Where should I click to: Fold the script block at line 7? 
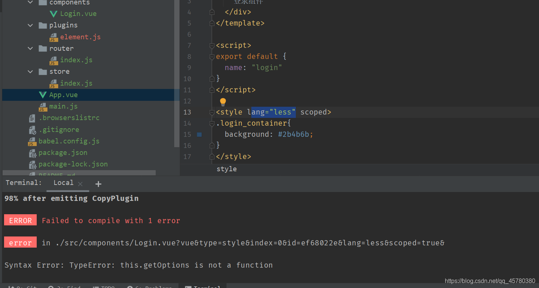212,46
